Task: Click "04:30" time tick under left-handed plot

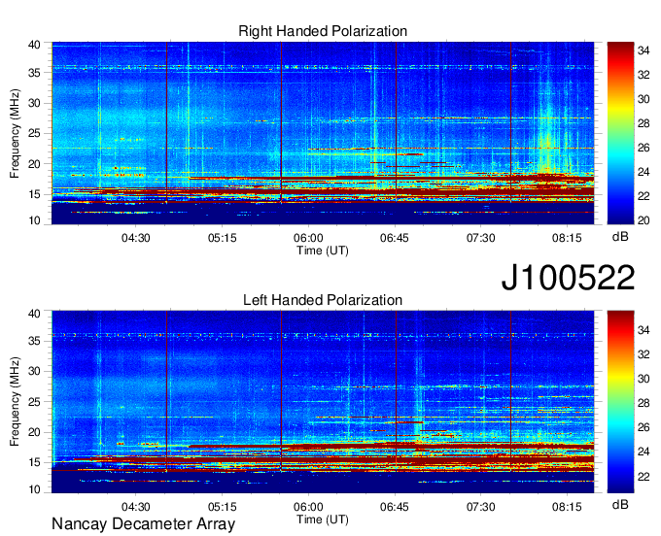Action: [x=136, y=507]
